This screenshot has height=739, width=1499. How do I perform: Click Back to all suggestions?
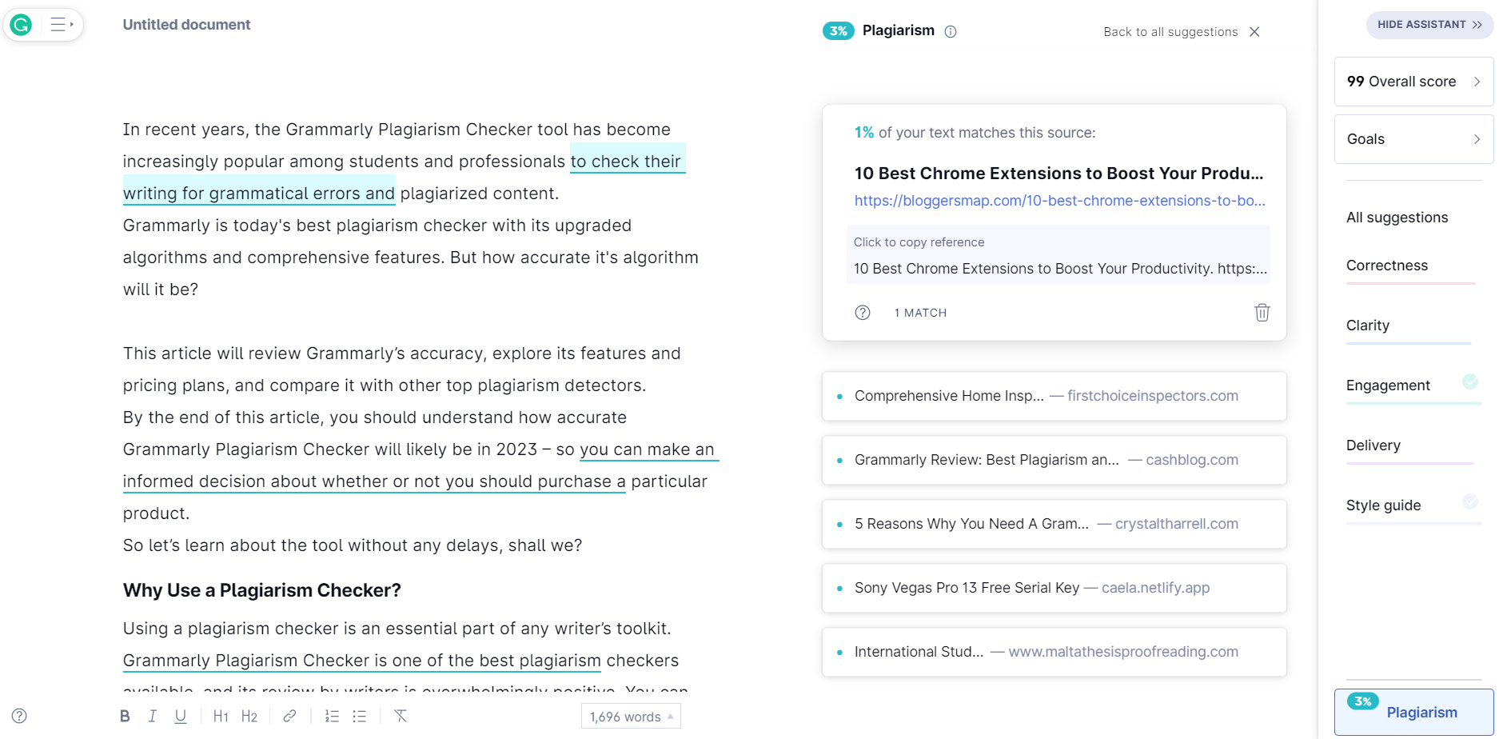1170,32
